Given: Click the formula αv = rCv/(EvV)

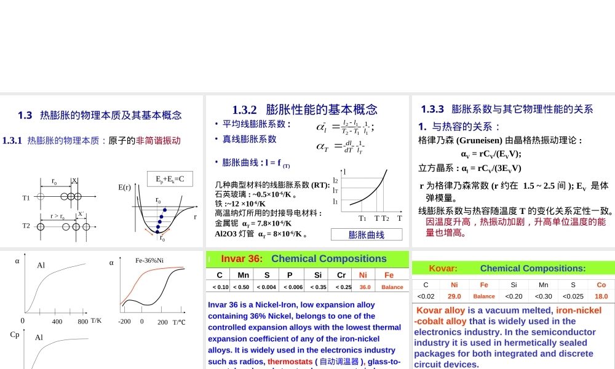Looking at the screenshot, I should point(491,154).
